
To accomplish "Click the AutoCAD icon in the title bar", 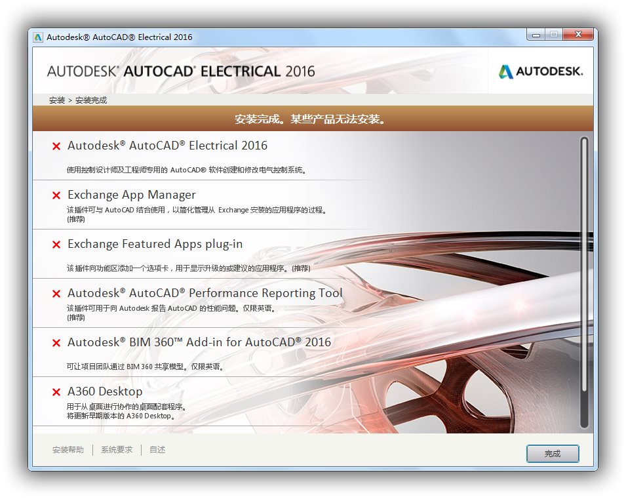I will pos(38,37).
